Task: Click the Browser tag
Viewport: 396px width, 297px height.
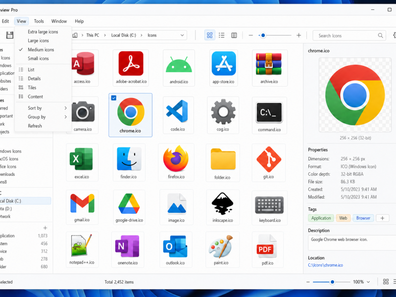Action: (x=363, y=218)
